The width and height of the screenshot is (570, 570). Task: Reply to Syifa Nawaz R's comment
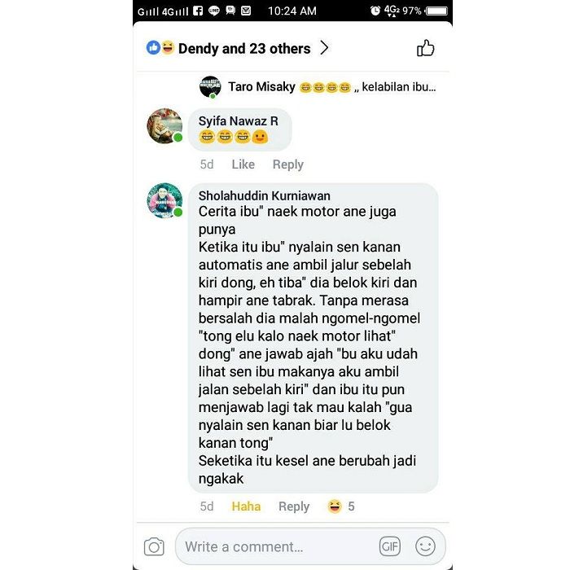pos(288,164)
